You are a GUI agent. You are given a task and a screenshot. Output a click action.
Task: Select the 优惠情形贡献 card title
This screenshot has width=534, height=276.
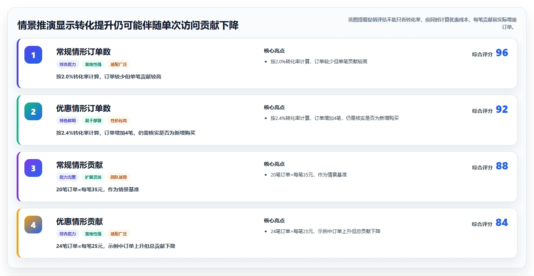[x=80, y=222]
